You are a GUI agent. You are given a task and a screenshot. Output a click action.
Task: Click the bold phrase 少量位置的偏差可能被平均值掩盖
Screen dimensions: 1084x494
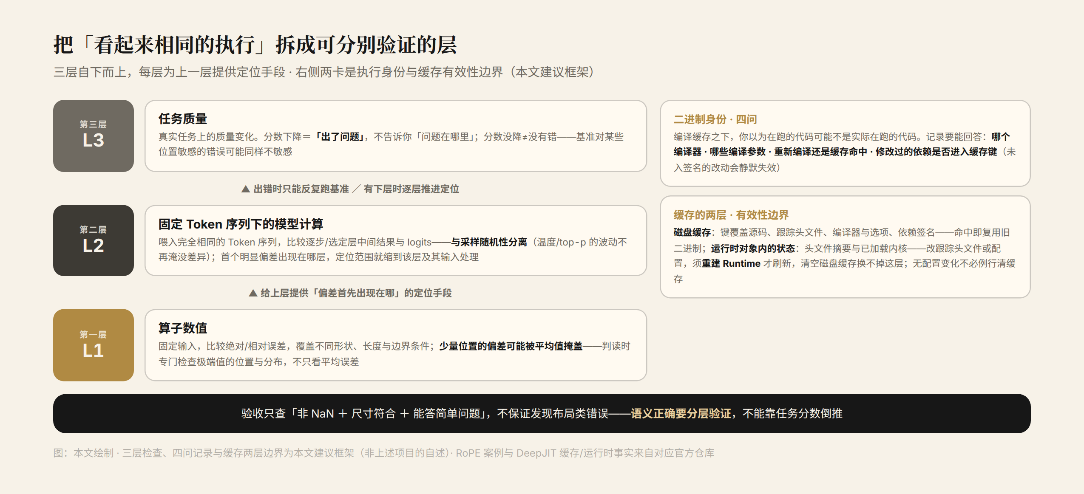coord(511,346)
